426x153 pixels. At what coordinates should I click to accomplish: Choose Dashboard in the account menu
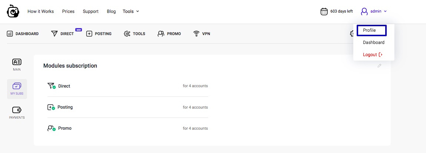click(374, 42)
